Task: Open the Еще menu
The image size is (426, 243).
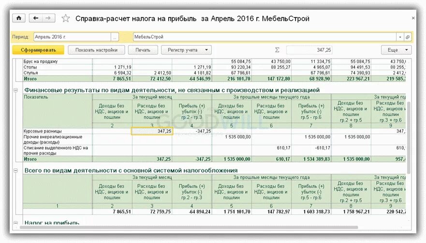Action: (x=396, y=50)
